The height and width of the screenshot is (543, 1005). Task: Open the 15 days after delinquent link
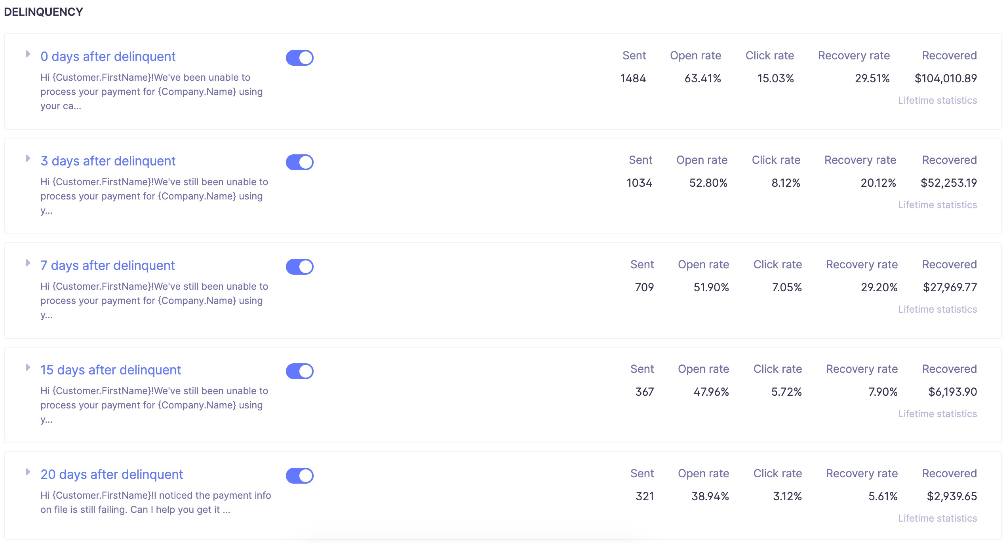(x=110, y=370)
